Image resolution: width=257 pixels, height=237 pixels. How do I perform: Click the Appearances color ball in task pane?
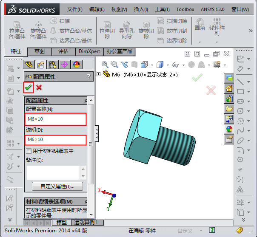pos(229,129)
